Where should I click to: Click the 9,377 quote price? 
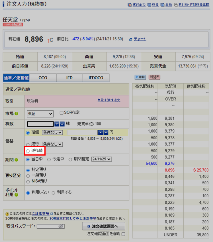coord(169,144)
